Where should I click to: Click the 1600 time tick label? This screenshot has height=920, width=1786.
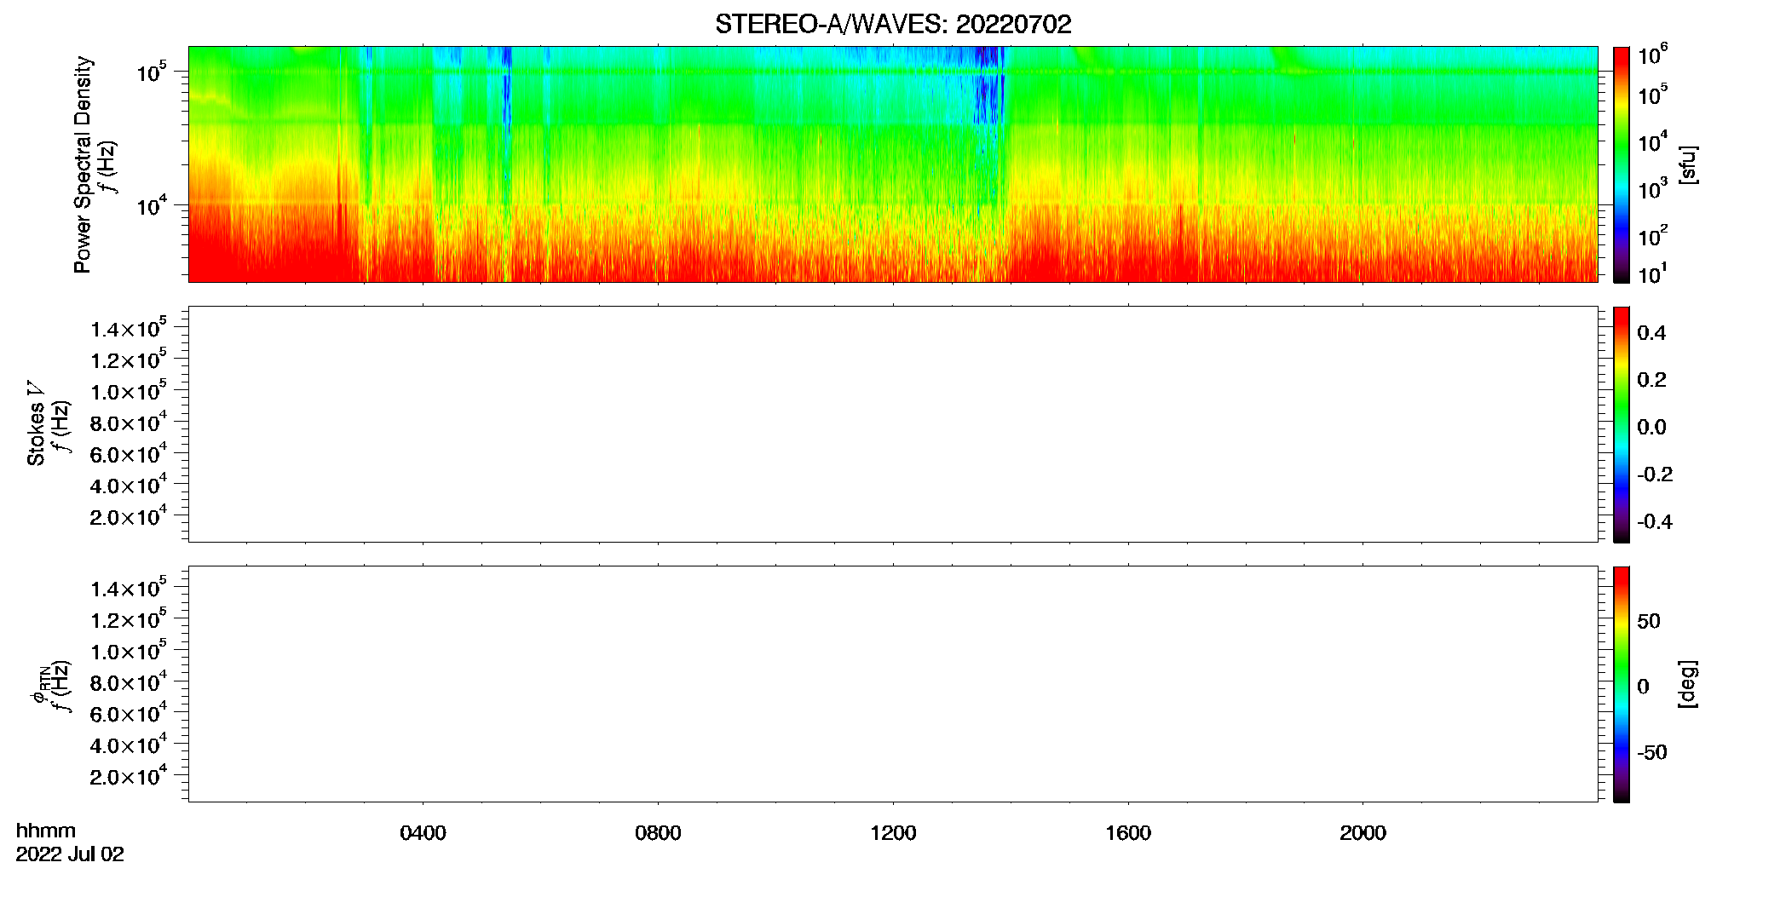pyautogui.click(x=1128, y=833)
